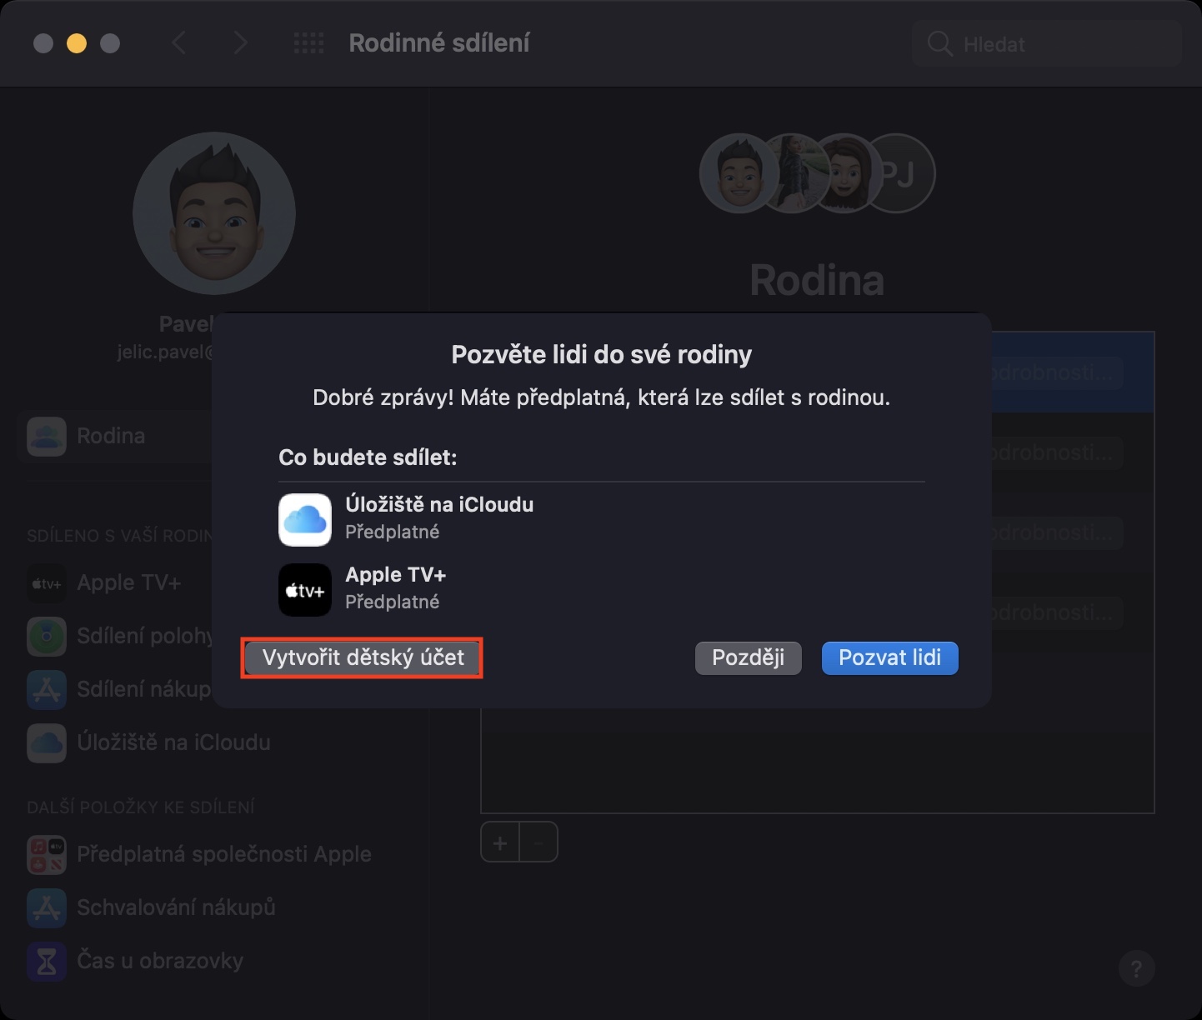
Task: Click the plus button to add member
Action: tap(500, 843)
